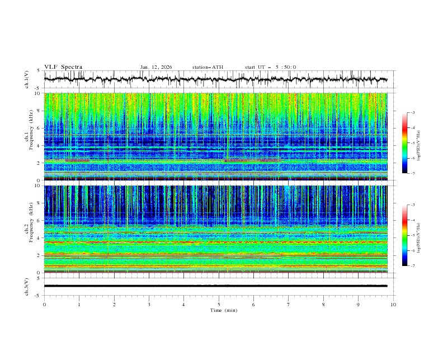443x342 pixels.
Task: Click the ch.3 voltage waveform band
Action: click(x=216, y=286)
